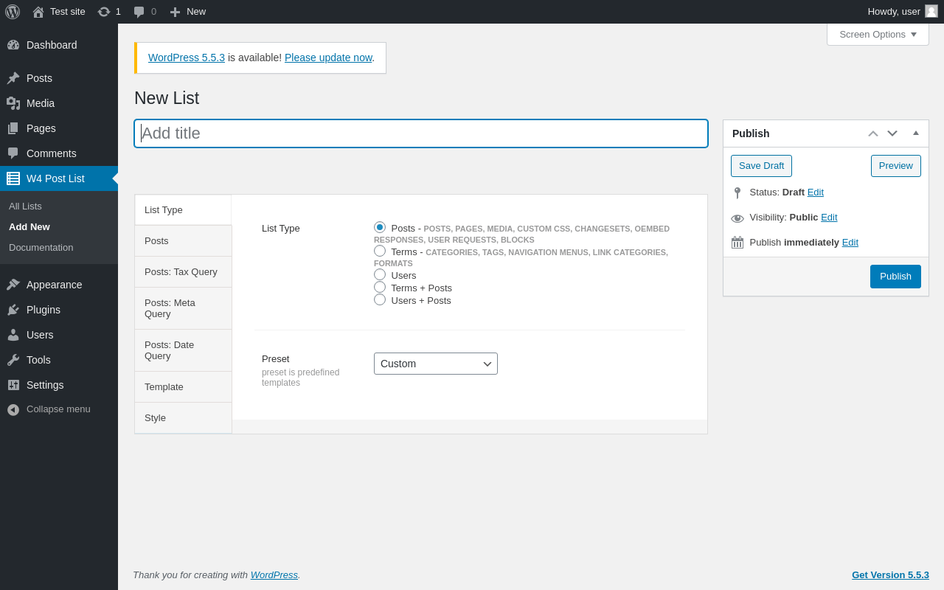Viewport: 944px width, 590px height.
Task: Click the Visibility eye icon
Action: 737,218
